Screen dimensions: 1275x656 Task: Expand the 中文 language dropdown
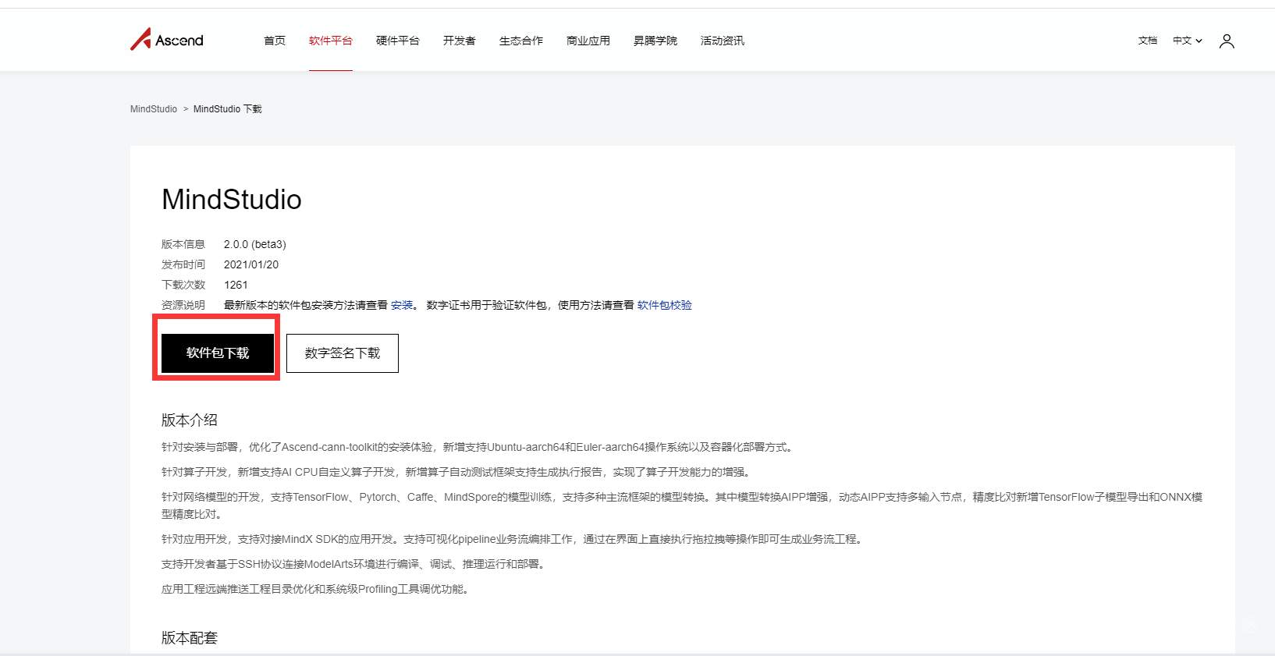(1188, 41)
